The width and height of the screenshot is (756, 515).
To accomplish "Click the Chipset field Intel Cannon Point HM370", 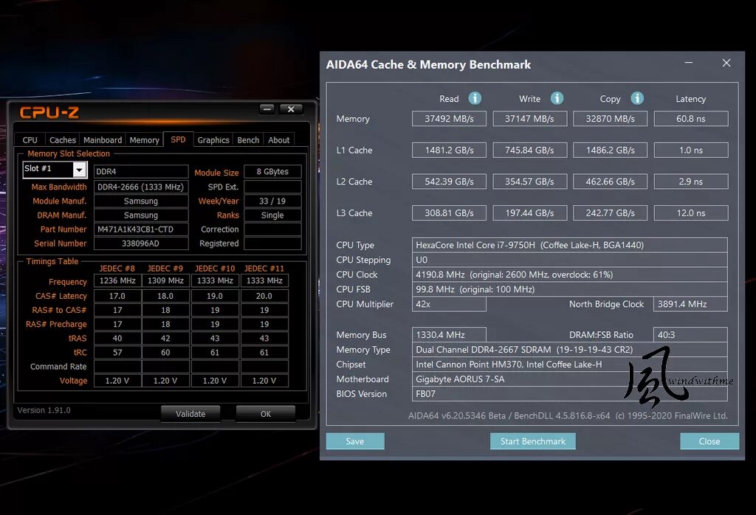I will [x=569, y=364].
